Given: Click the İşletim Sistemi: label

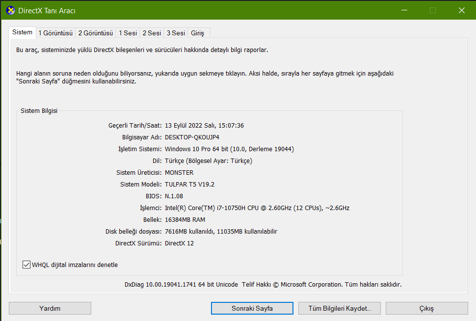Looking at the screenshot, I should point(140,149).
